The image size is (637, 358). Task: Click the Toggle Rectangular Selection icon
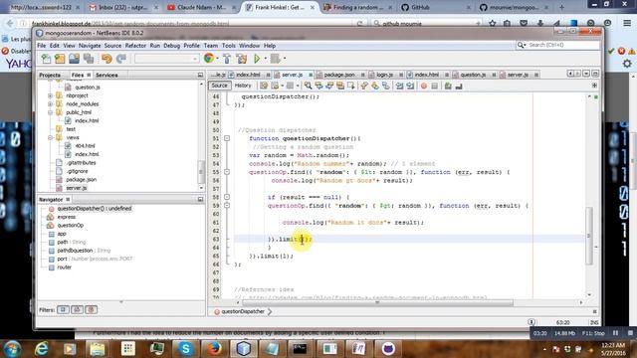coord(351,86)
